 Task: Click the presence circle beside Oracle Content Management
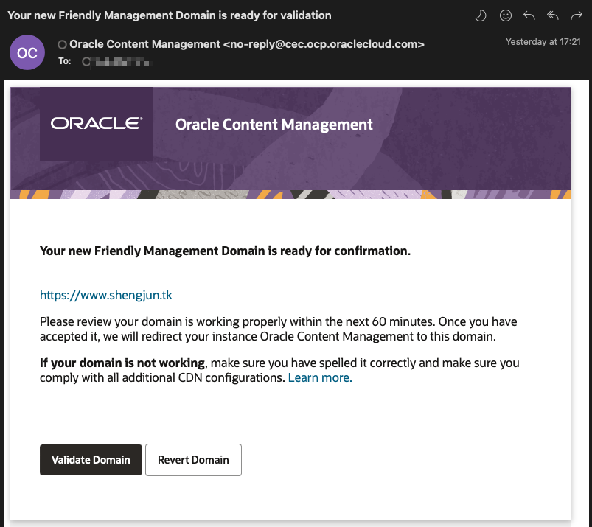click(x=62, y=44)
